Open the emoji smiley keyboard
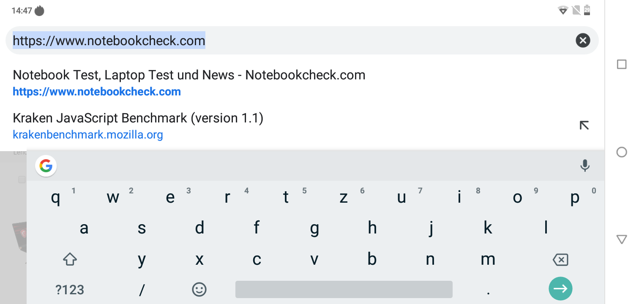Viewport: 639px width, 304px height. [x=199, y=289]
